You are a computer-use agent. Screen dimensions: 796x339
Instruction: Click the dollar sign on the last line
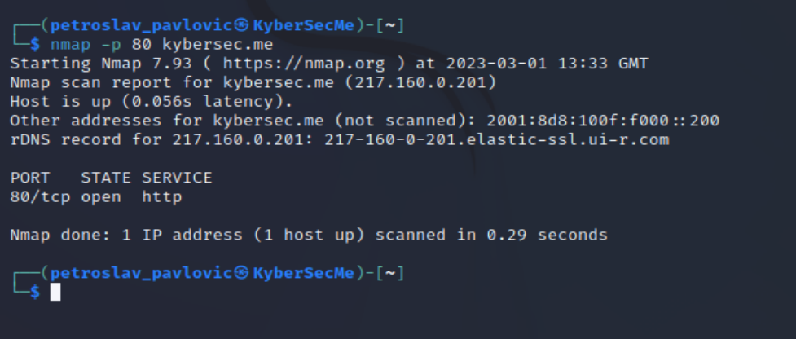coord(34,292)
